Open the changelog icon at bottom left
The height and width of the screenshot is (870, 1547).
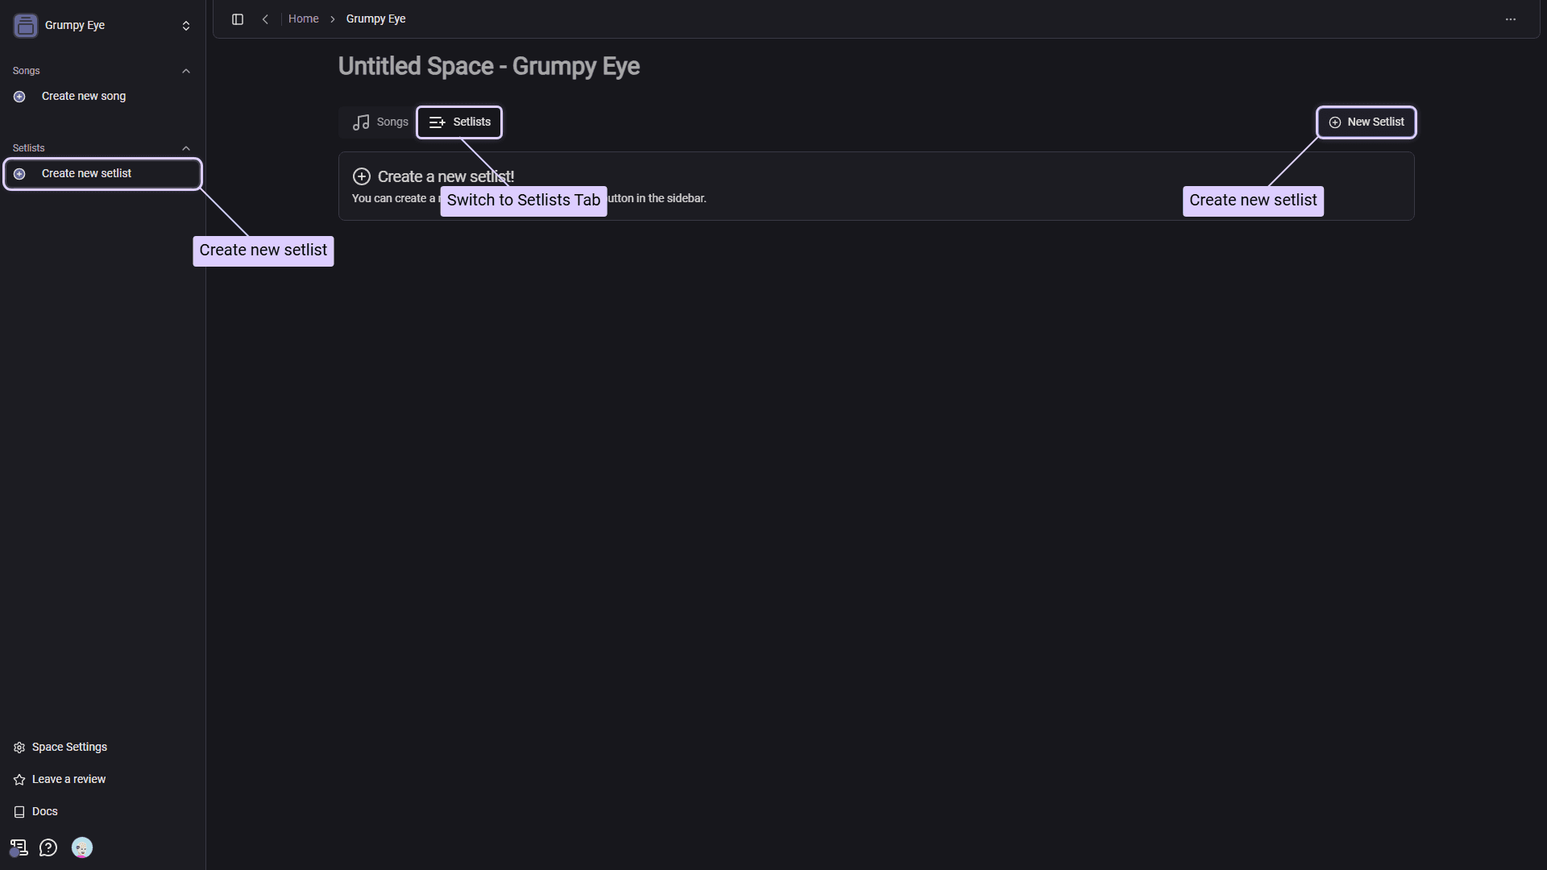pyautogui.click(x=18, y=847)
